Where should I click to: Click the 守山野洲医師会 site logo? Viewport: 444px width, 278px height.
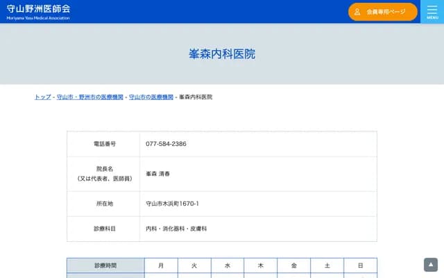pyautogui.click(x=38, y=9)
